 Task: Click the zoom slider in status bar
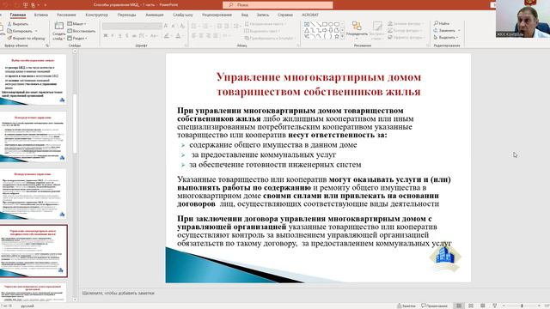coord(522,306)
